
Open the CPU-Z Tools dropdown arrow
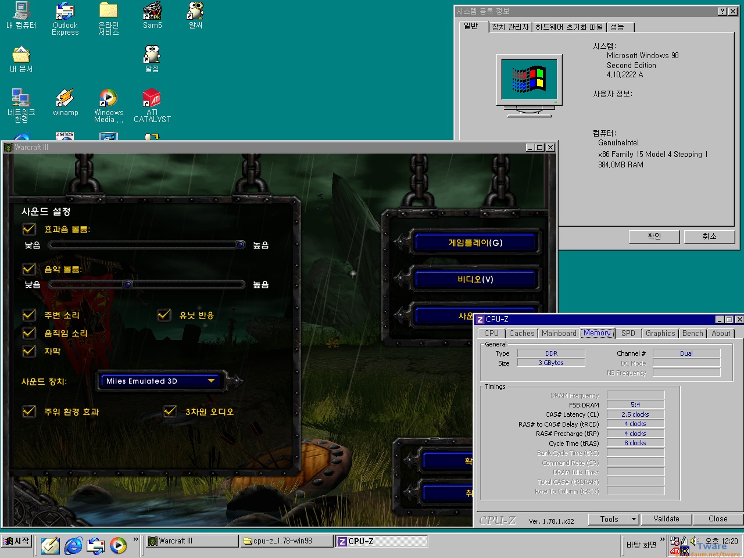(x=634, y=519)
